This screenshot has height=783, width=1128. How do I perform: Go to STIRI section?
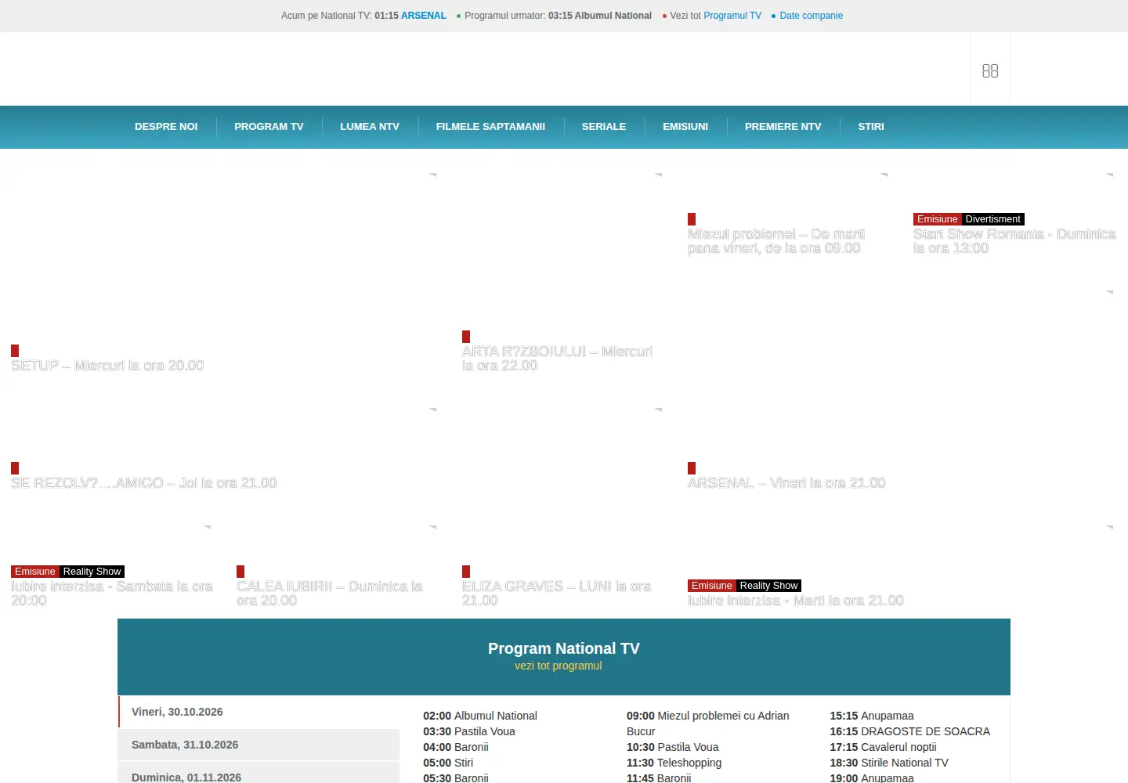coord(871,126)
